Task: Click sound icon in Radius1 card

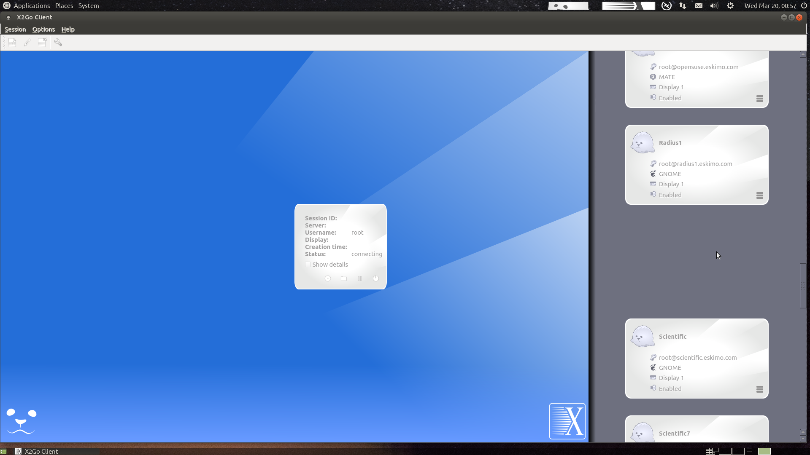Action: [653, 194]
